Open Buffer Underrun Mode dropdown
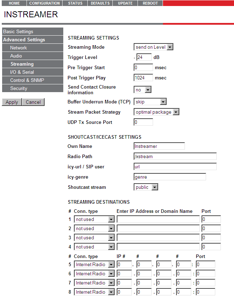 (x=150, y=102)
